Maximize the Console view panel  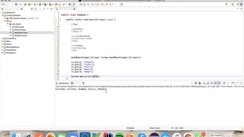[x=241, y=83]
